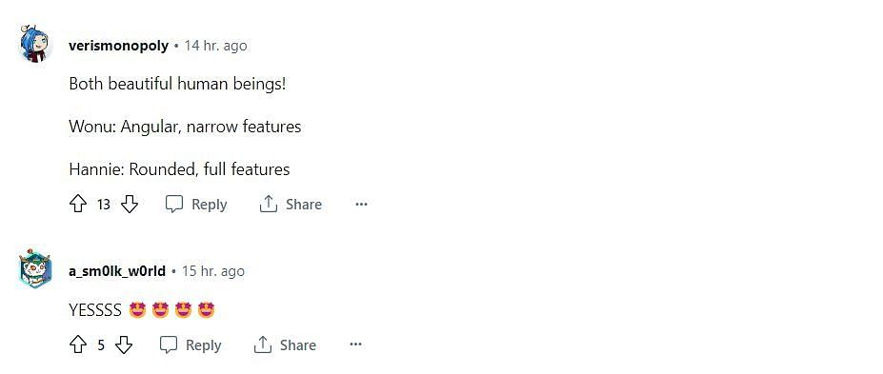Image resolution: width=883 pixels, height=374 pixels.
Task: Click the share arrow icon on first comment
Action: pos(268,204)
